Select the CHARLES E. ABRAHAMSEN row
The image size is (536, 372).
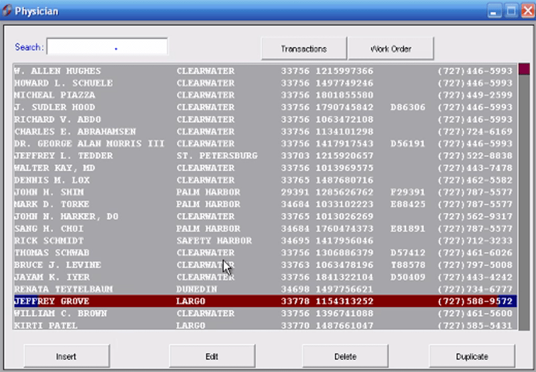click(265, 131)
